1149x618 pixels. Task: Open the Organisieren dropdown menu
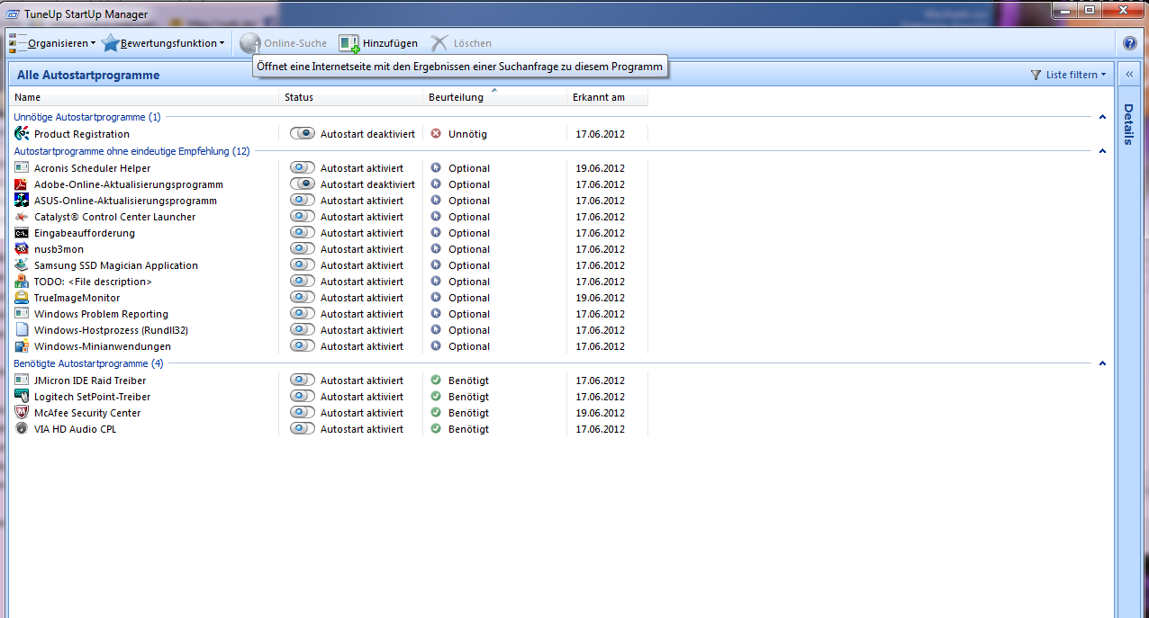click(52, 43)
